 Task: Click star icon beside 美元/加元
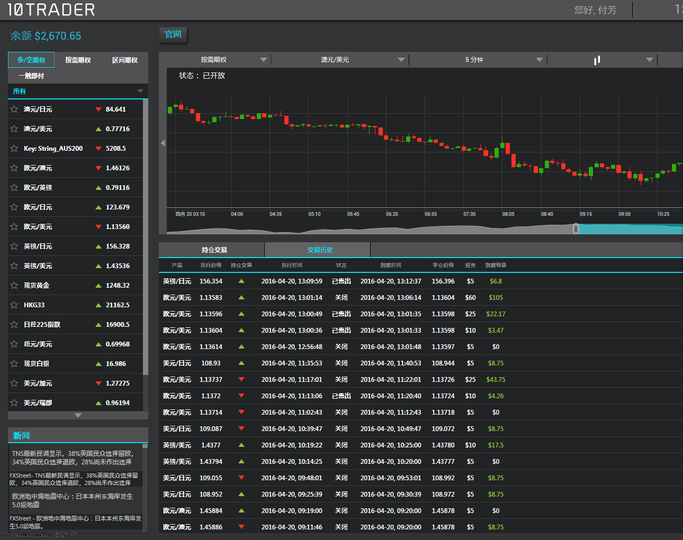(14, 383)
